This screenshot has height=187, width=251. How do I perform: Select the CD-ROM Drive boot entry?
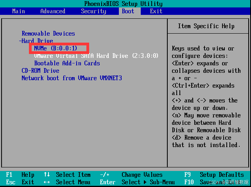click(41, 70)
